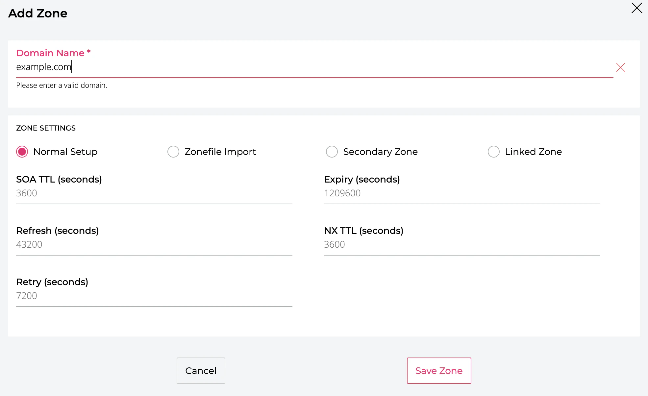Screen dimensions: 648x396
Task: Clear the Domain Name field with red X
Action: pos(620,67)
